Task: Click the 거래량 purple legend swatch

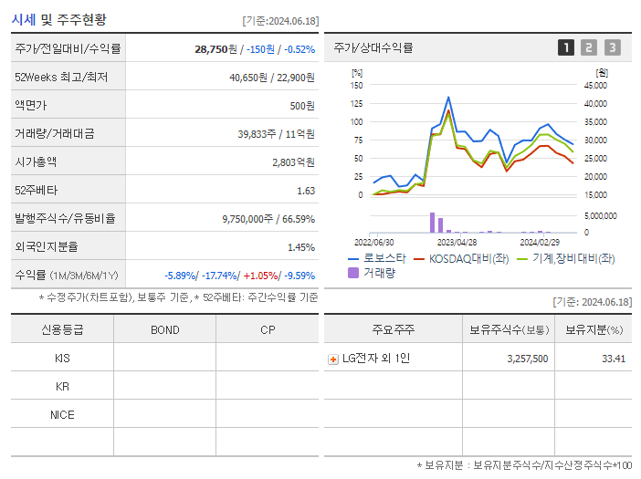Action: point(353,273)
